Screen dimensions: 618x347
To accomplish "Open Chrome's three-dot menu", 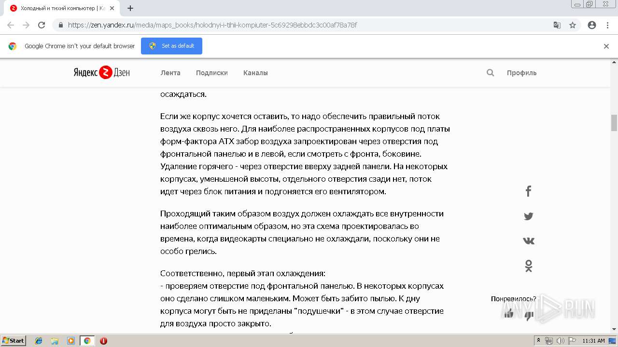I will [x=607, y=25].
